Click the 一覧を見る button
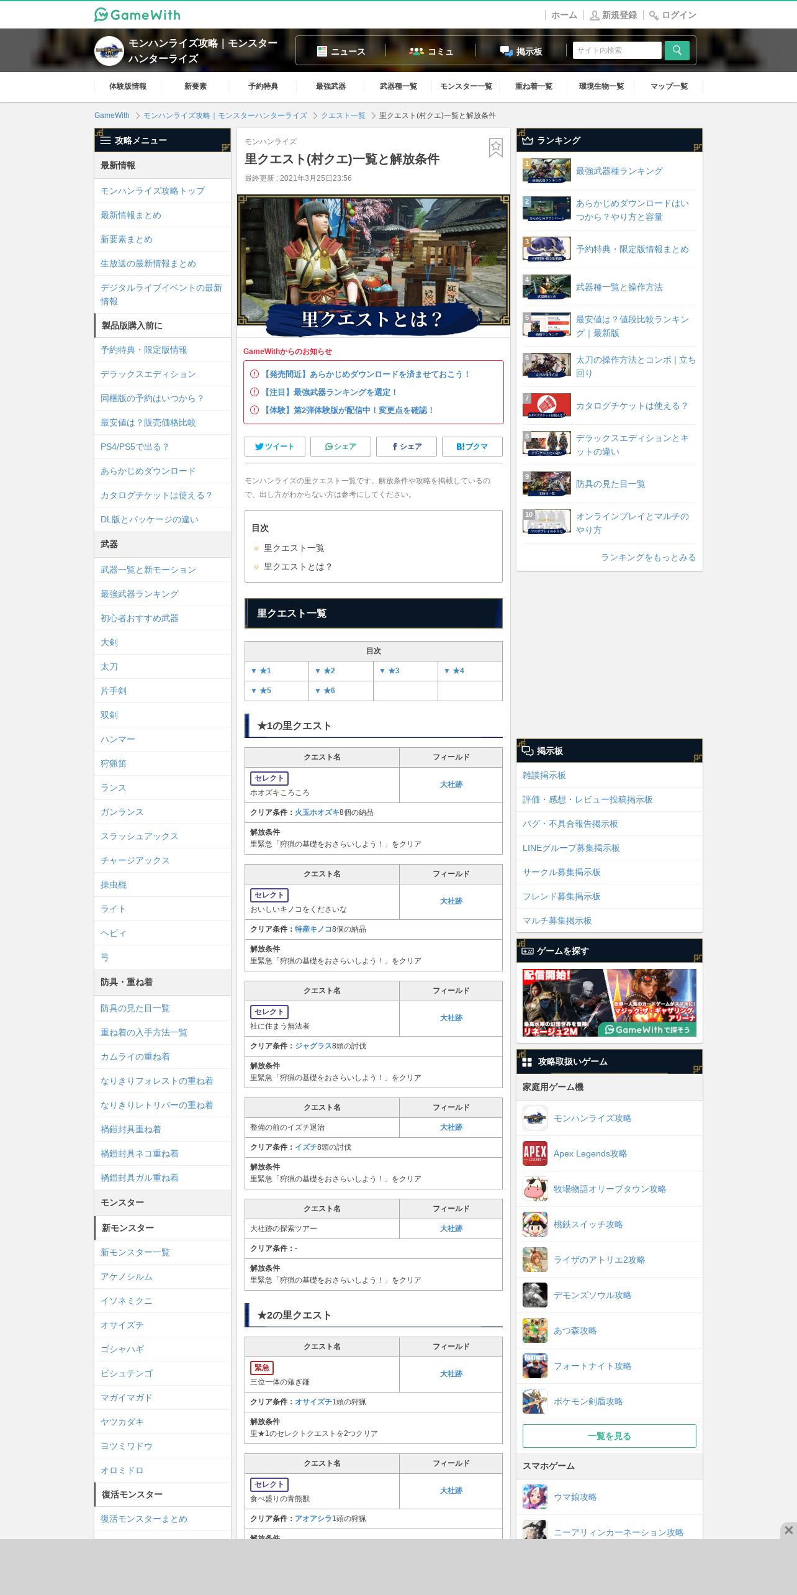The width and height of the screenshot is (797, 1595). tap(610, 1436)
